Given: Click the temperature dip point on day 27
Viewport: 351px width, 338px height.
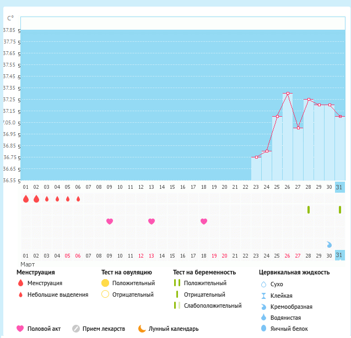Looking at the screenshot, I should click(298, 128).
